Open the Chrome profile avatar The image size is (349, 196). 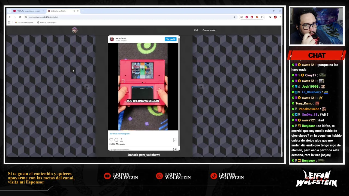(275, 17)
